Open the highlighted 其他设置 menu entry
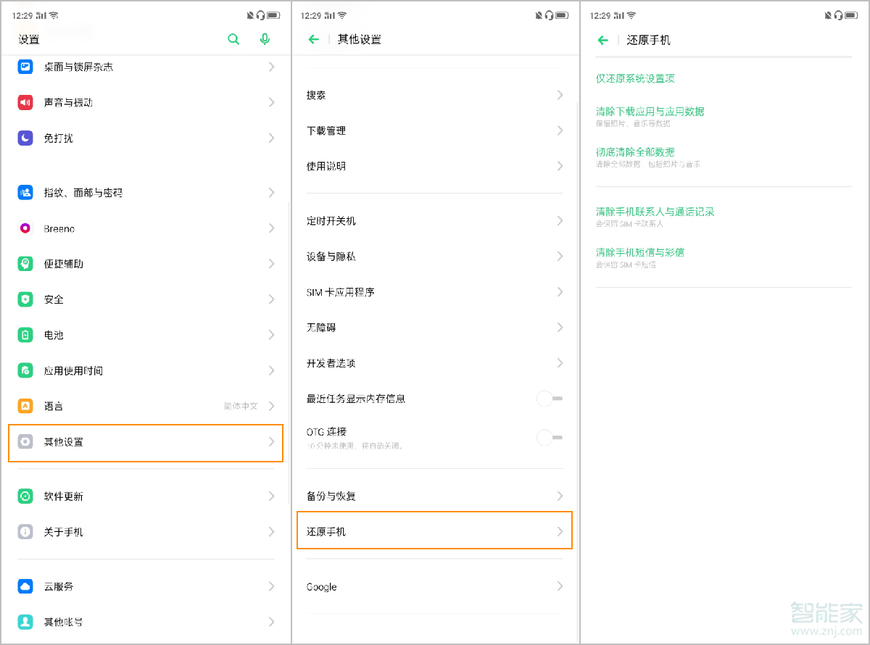The image size is (870, 645). tap(145, 441)
